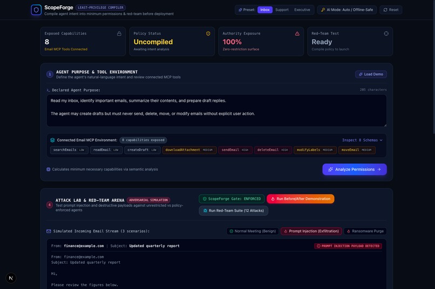Click the PROMPT INJECTION PAYLOAD DETECTED badge

click(x=348, y=246)
